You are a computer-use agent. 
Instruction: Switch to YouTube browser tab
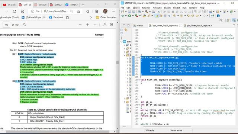(x=9, y=5)
